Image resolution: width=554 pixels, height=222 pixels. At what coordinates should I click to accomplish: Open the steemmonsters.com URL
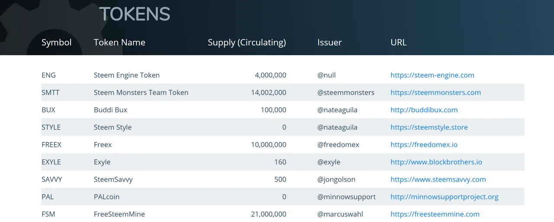point(435,92)
